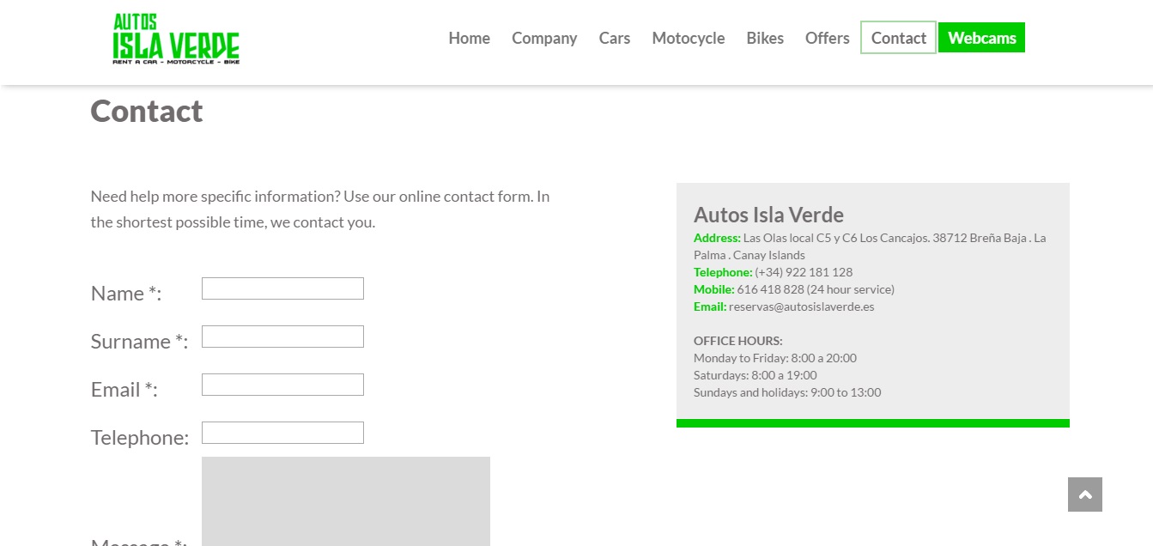
Task: Click the Contact page heading
Action: click(147, 111)
